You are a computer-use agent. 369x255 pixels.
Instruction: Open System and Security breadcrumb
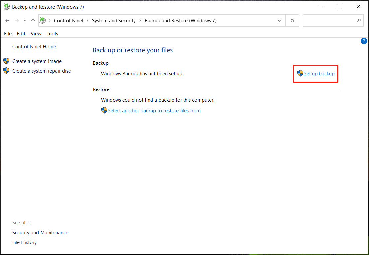click(114, 21)
